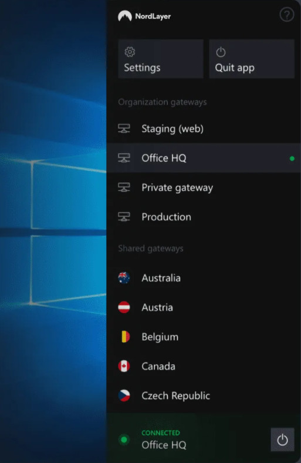Click the Private gateway server icon

(x=124, y=187)
